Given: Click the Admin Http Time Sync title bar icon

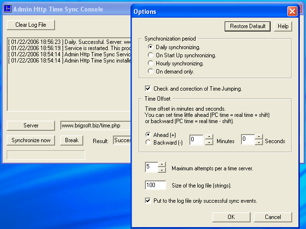Looking at the screenshot, I should click(x=8, y=9).
